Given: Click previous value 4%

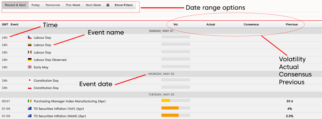Looking at the screenshot, I should coord(289,109).
